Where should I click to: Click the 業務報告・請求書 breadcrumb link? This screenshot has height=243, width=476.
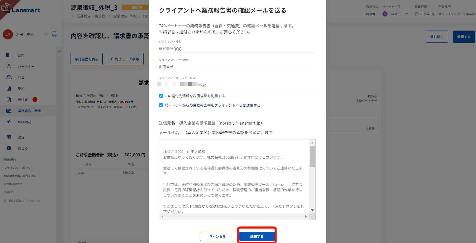91,16
